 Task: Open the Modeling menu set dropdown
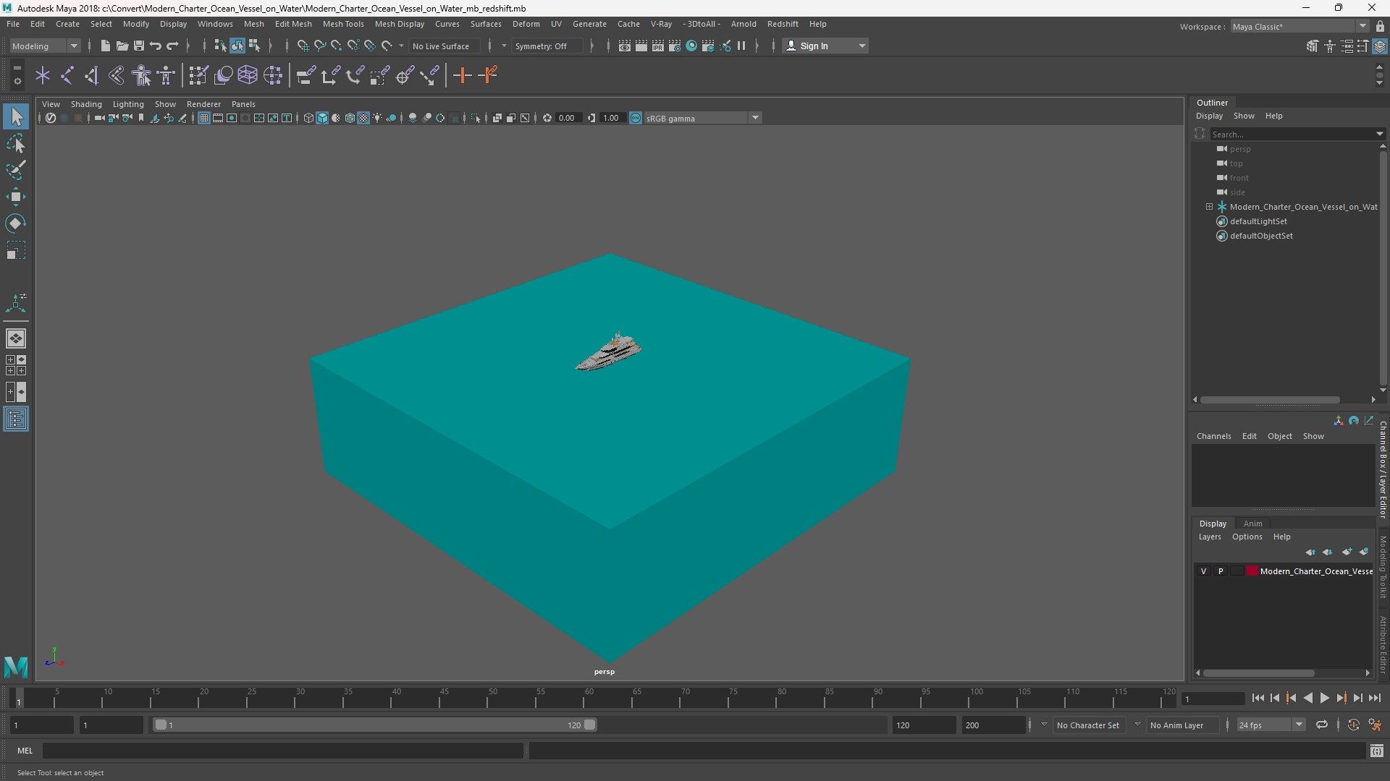[x=45, y=46]
